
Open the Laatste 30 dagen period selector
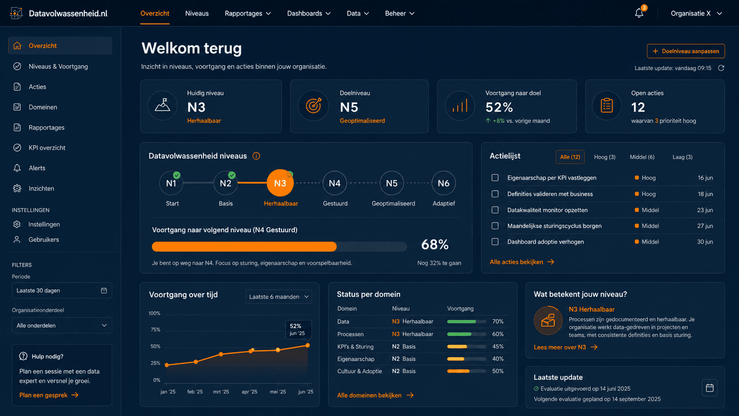pyautogui.click(x=62, y=290)
